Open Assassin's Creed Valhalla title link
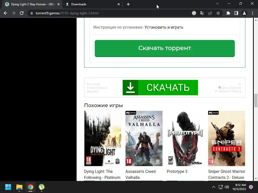The width and height of the screenshot is (258, 193). [141, 174]
